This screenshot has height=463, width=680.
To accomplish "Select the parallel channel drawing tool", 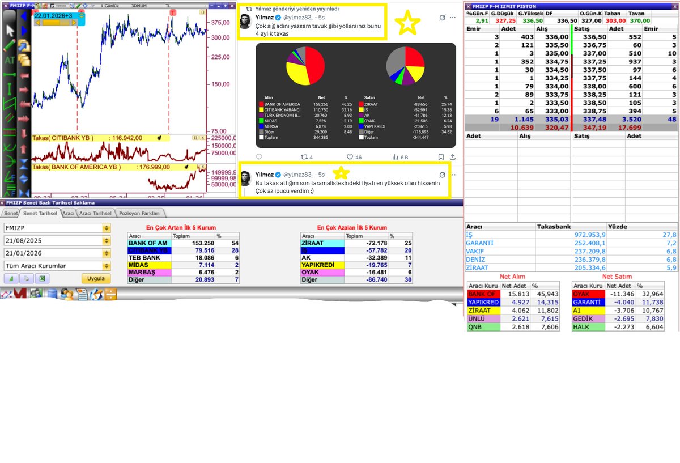I will coord(10,103).
